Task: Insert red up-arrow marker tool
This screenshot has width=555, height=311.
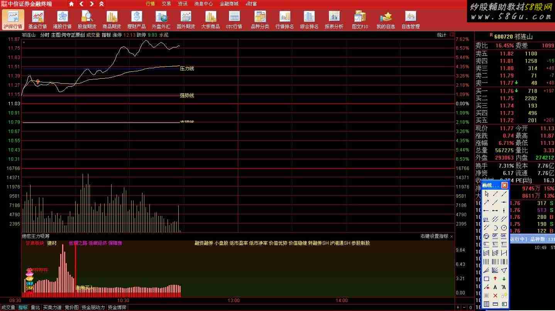Action: [495, 278]
